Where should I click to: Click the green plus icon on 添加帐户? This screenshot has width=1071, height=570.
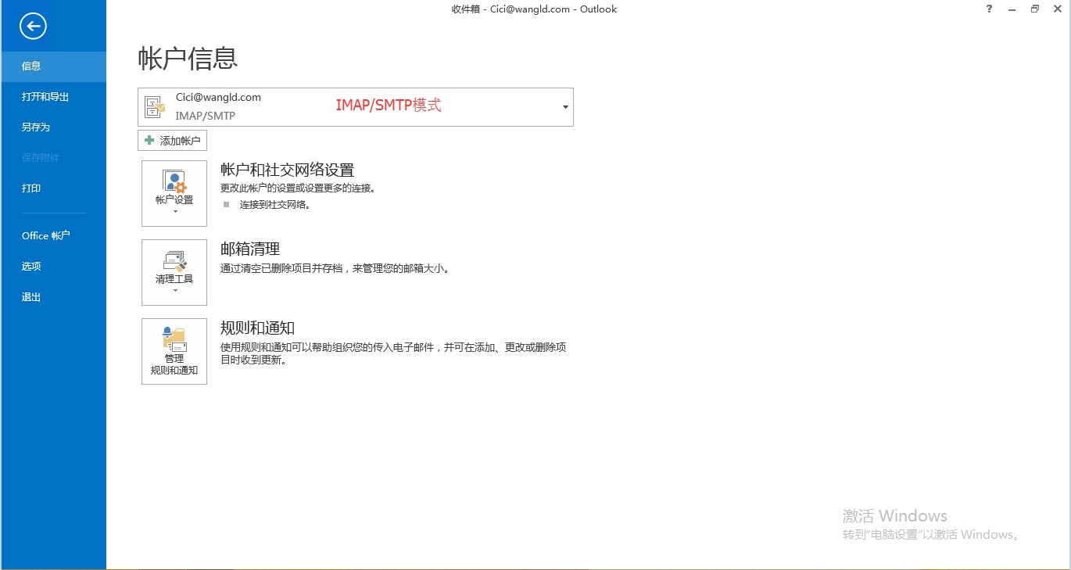pyautogui.click(x=149, y=141)
